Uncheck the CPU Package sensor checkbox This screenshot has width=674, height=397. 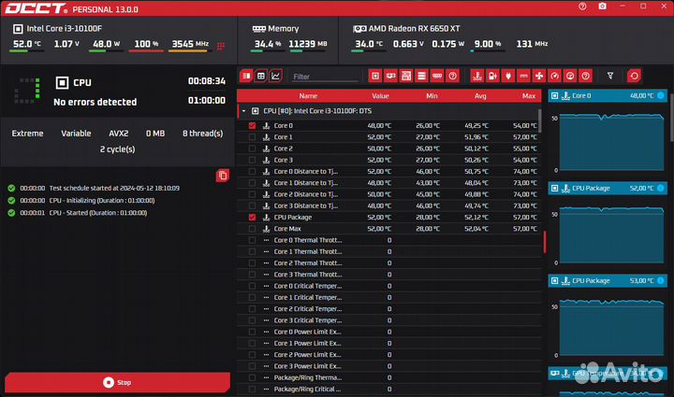point(252,217)
